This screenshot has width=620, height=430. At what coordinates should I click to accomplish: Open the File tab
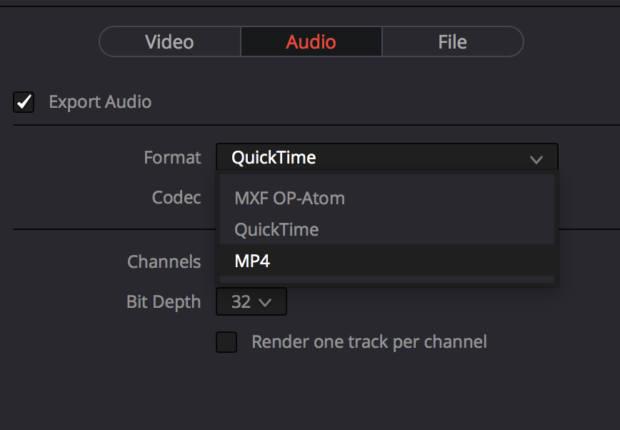pos(452,41)
